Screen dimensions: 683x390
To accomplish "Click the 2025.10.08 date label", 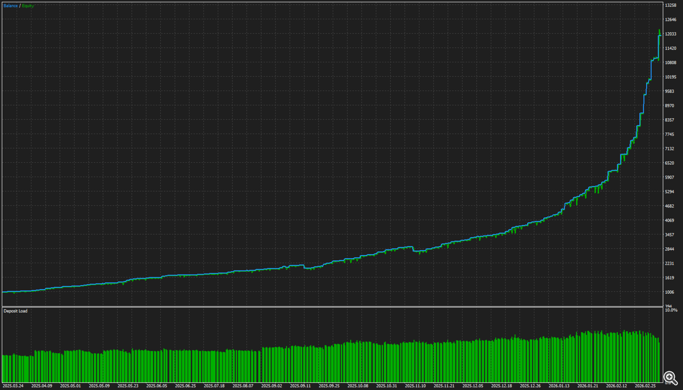I will coord(357,386).
